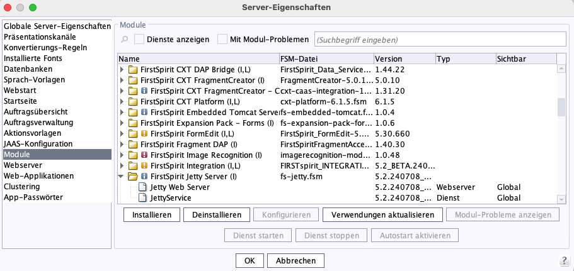Expand FirstSpirit CXT DAP Bridge node
Image resolution: width=574 pixels, height=271 pixels.
click(x=122, y=69)
